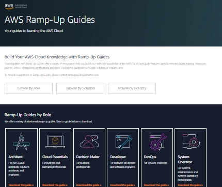This screenshot has height=187, width=222.
Task: Click the Decision Maker person icon
Action: [89, 142]
